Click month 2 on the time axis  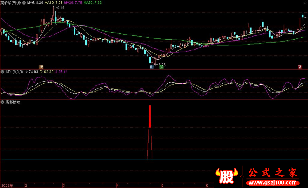click(26, 185)
